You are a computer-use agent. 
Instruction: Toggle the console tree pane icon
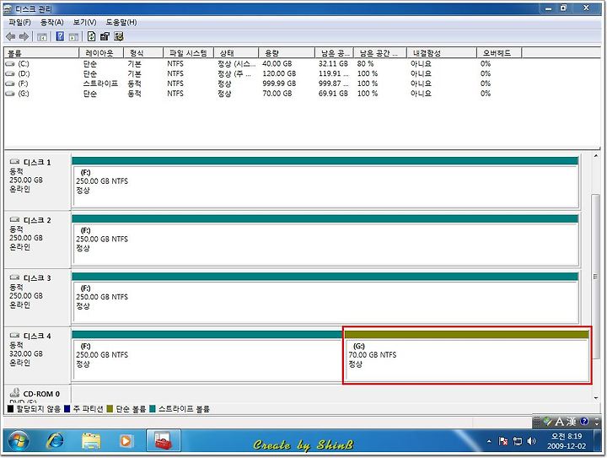(x=42, y=37)
